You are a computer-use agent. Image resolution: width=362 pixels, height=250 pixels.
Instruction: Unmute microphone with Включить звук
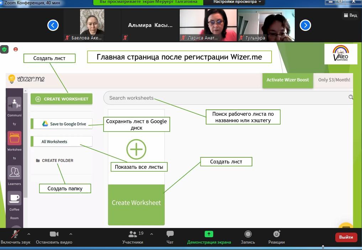point(15,237)
